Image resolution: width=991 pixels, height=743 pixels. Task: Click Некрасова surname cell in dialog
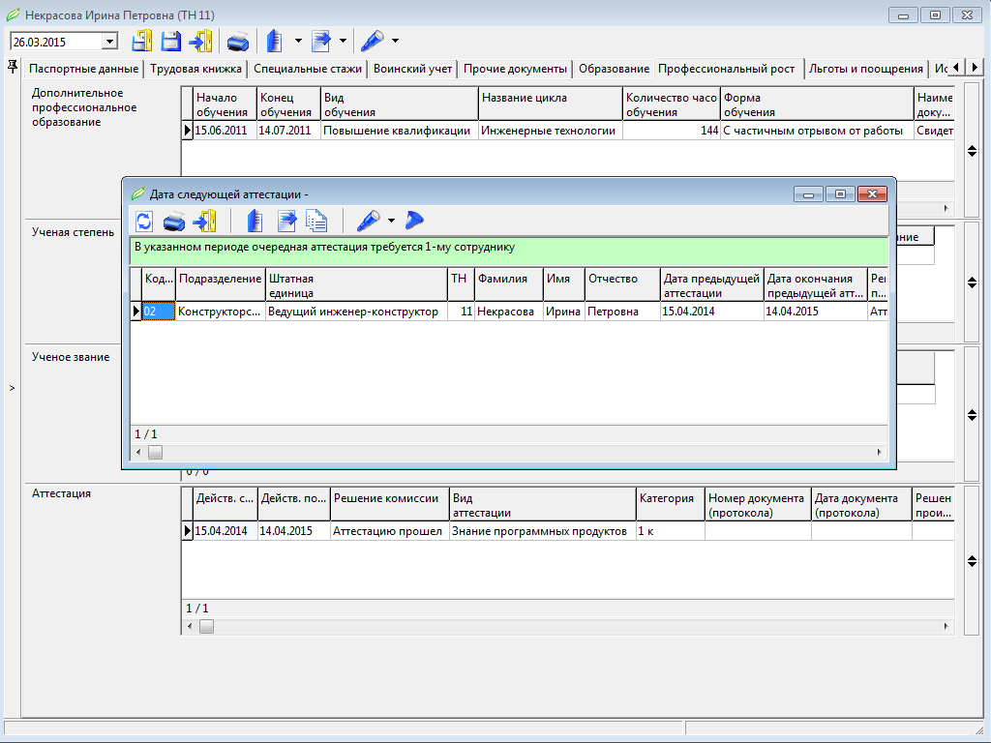(x=508, y=312)
